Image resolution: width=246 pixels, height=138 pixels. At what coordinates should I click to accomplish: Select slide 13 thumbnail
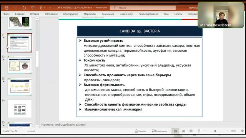[20, 87]
